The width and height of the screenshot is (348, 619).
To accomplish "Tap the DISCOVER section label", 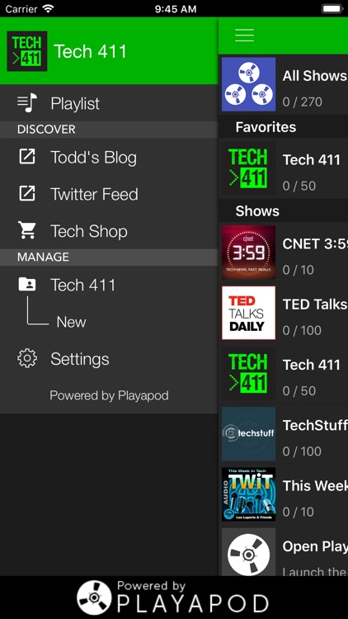I will [46, 130].
